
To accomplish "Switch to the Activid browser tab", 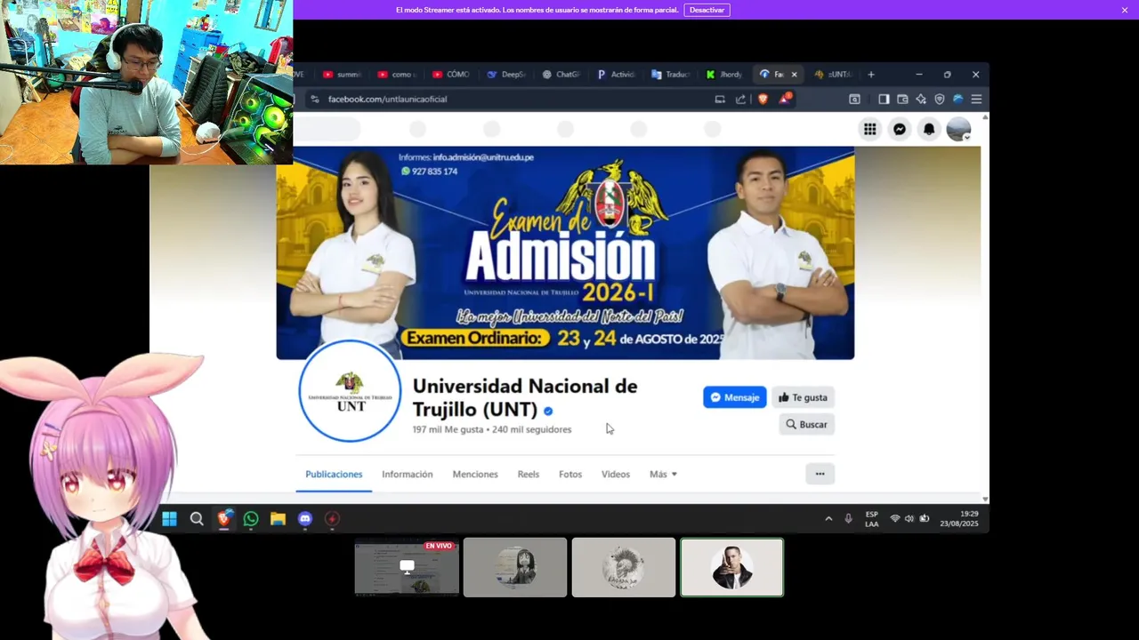I will click(616, 75).
